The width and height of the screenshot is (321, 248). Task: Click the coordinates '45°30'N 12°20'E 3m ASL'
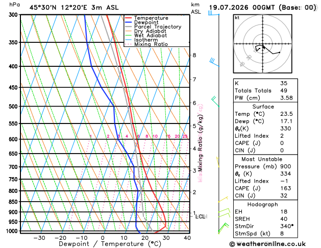tap(74, 8)
